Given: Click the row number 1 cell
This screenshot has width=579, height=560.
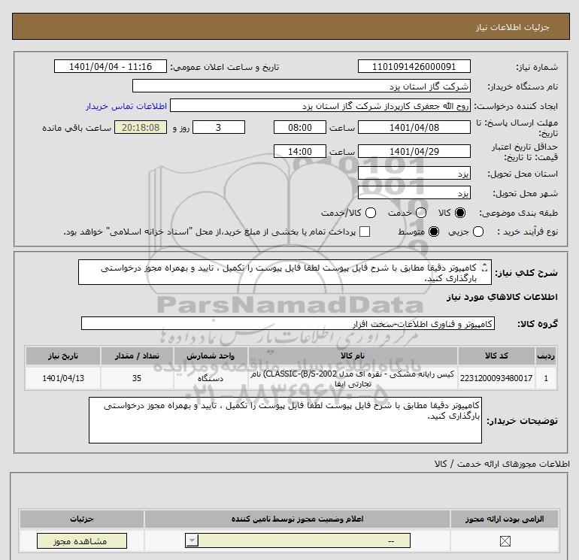Looking at the screenshot, I should tap(546, 378).
